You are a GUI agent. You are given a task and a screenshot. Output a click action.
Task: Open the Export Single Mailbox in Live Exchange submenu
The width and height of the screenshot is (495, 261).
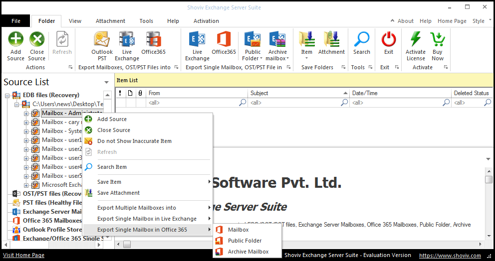coord(147,219)
